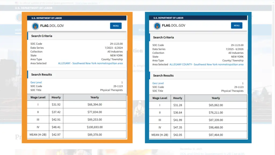Open the ALLEGANY Southwest New York area link

(x=91, y=63)
